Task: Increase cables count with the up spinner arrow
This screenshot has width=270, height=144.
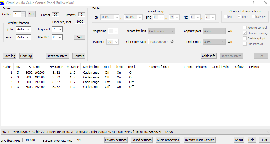Action: point(23,13)
